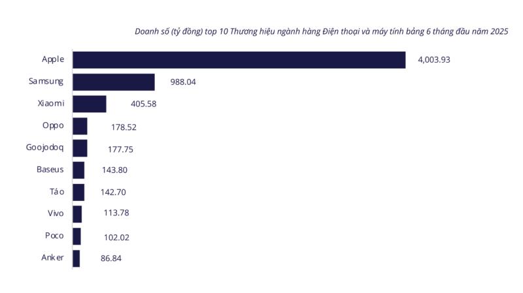
Task: Click the Vivo bar
Action: [77, 214]
